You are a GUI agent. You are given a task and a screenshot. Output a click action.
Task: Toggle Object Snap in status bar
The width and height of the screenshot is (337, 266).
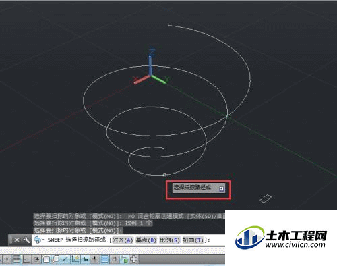coord(46,259)
